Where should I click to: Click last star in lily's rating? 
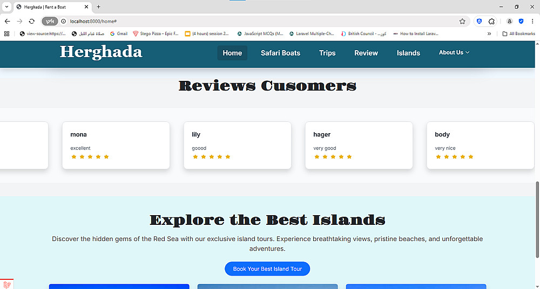click(228, 157)
